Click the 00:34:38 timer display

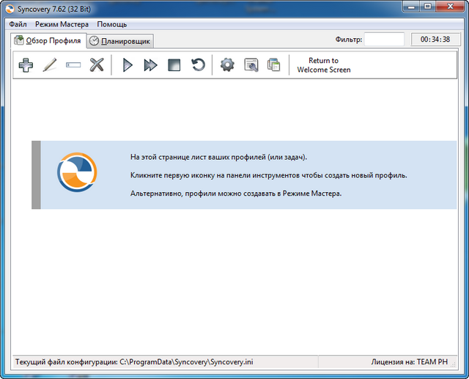click(x=436, y=40)
